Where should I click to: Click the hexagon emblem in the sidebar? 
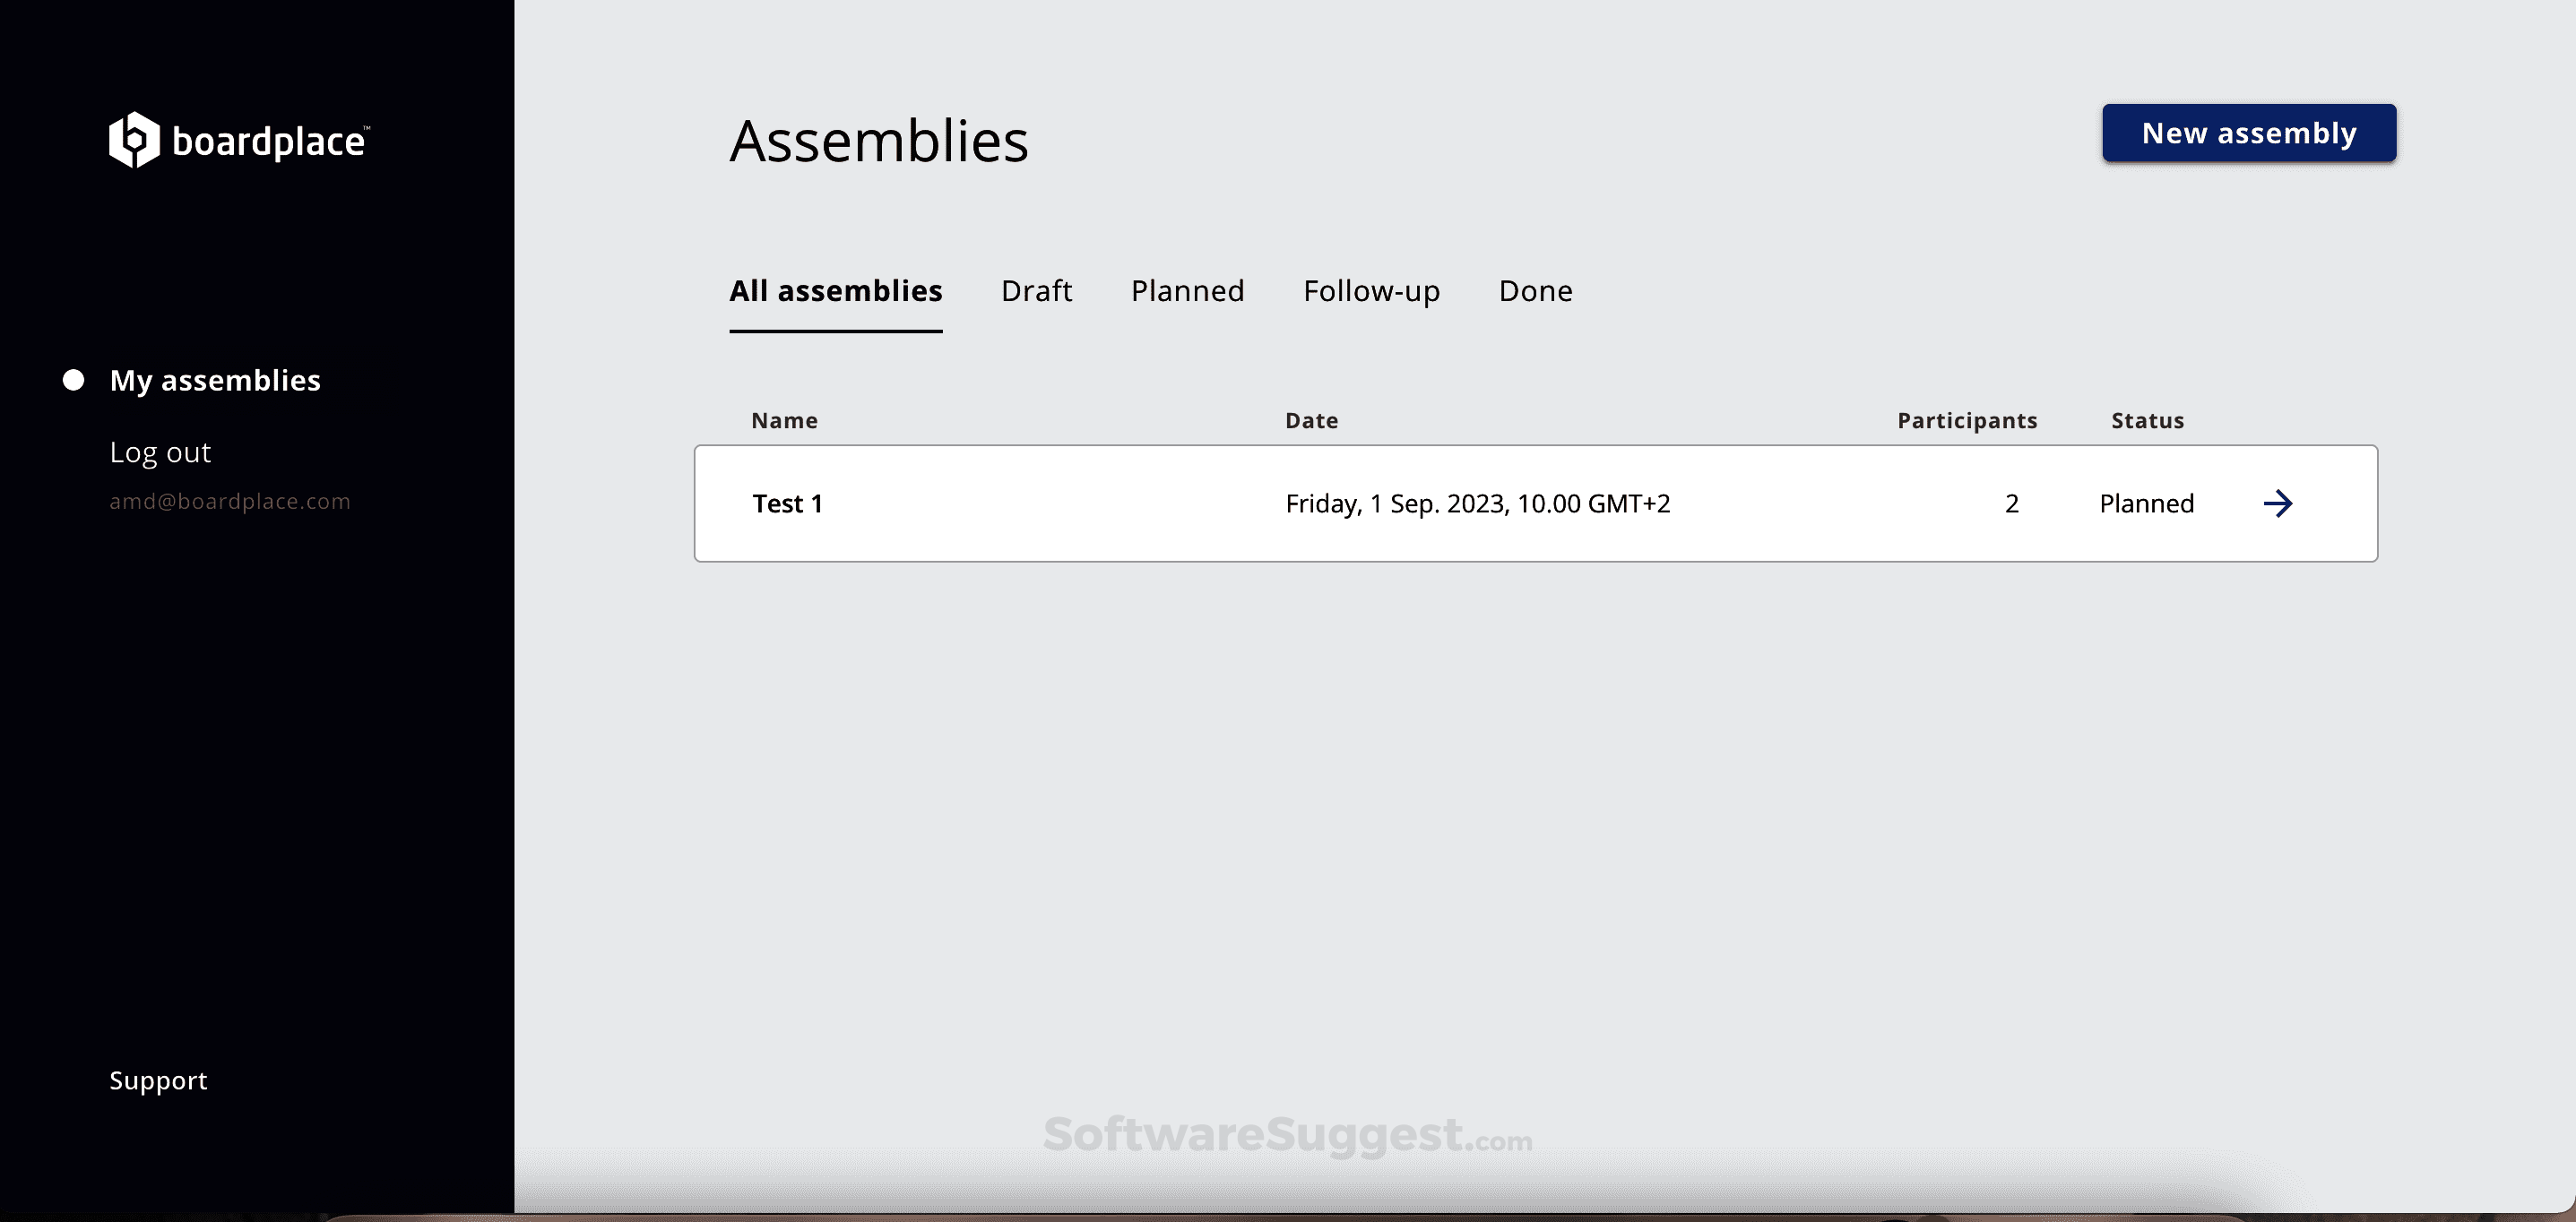(x=135, y=142)
